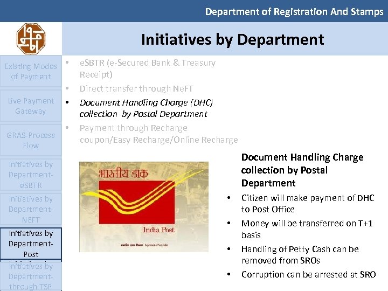Click the department logo emblem
Screen dimensions: 388x291
31,39
